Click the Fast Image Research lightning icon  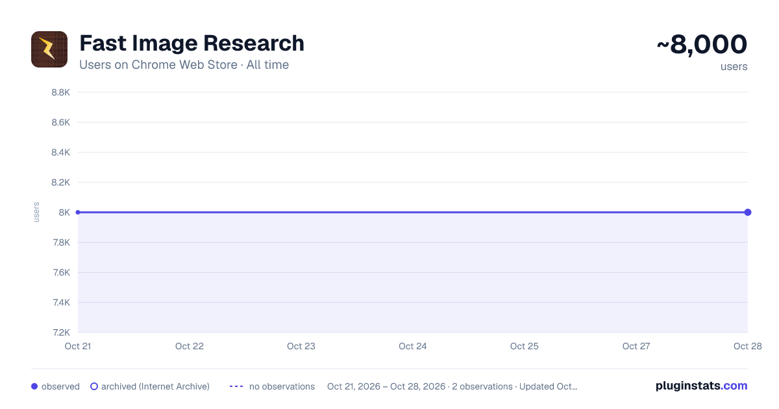coord(49,49)
